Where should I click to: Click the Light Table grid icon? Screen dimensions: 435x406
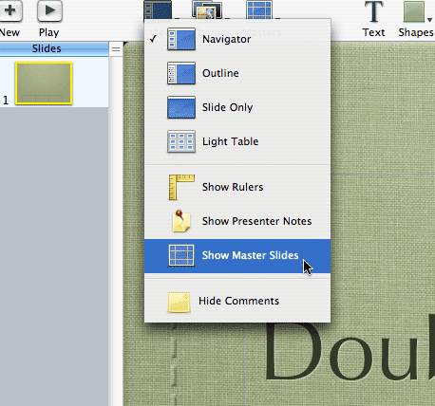[181, 141]
